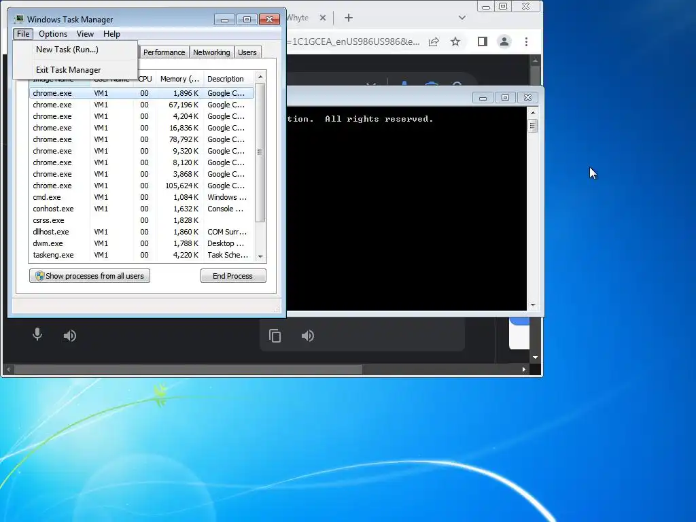696x522 pixels.
Task: Open a new Chrome tab with plus icon
Action: pyautogui.click(x=349, y=18)
